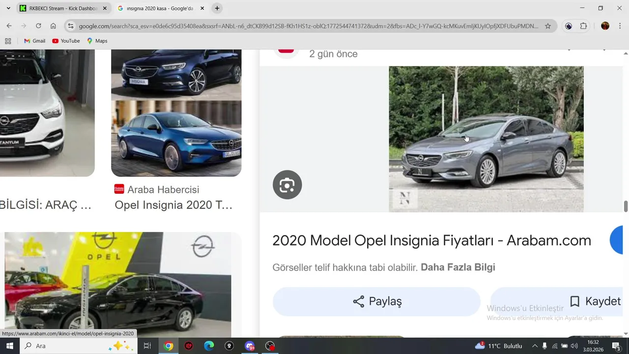Viewport: 629px width, 354px height.
Task: Search this image with Google Lens icon
Action: [287, 185]
